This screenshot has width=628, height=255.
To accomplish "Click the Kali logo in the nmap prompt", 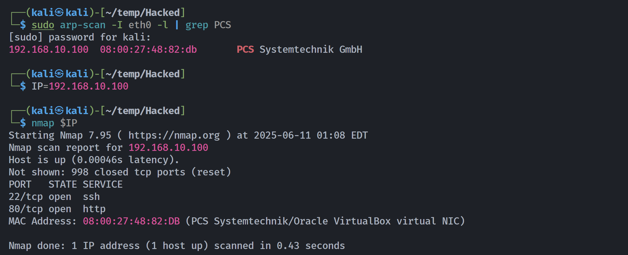I will (x=59, y=111).
